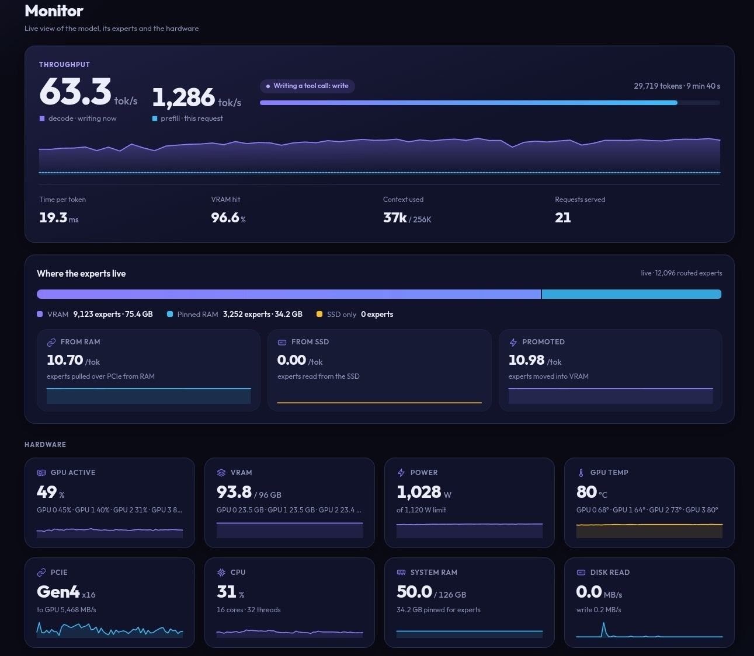754x656 pixels.
Task: Click '34.2 GB pinned for experts' text
Action: pos(439,610)
